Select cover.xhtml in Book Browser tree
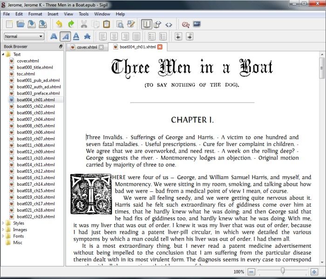Viewport: 326px width, 279px height. [28, 61]
